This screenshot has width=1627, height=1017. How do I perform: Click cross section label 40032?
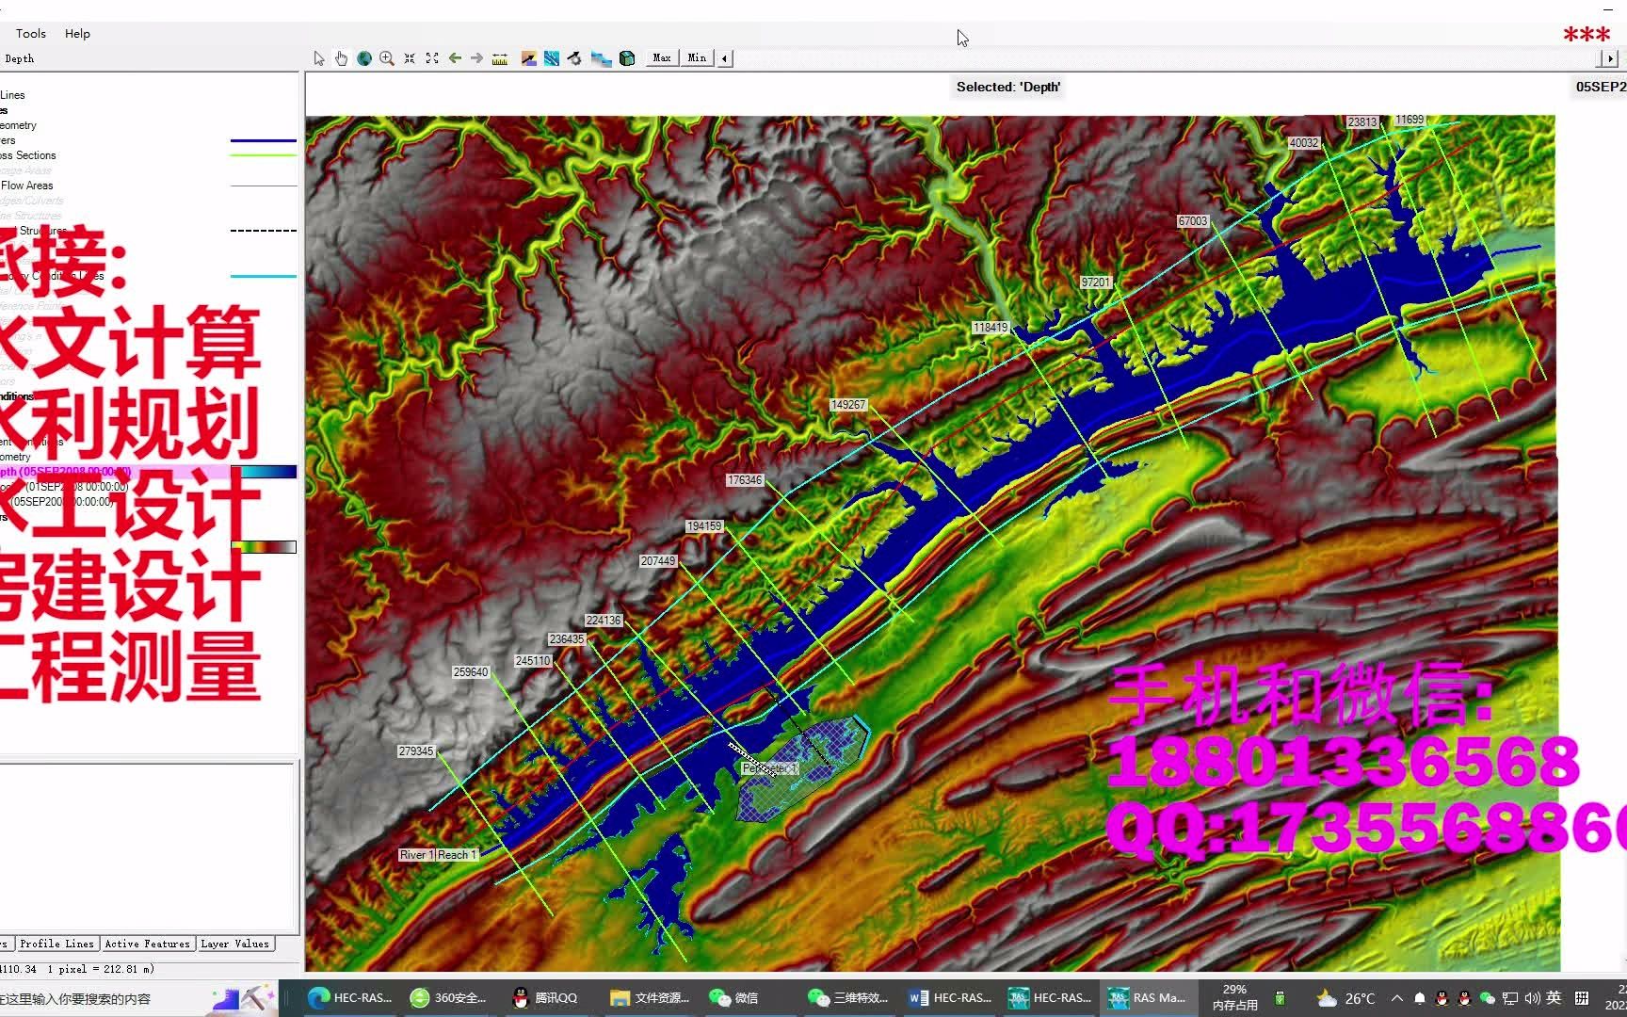click(1304, 143)
